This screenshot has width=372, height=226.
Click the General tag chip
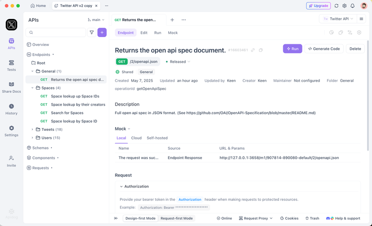tap(146, 72)
